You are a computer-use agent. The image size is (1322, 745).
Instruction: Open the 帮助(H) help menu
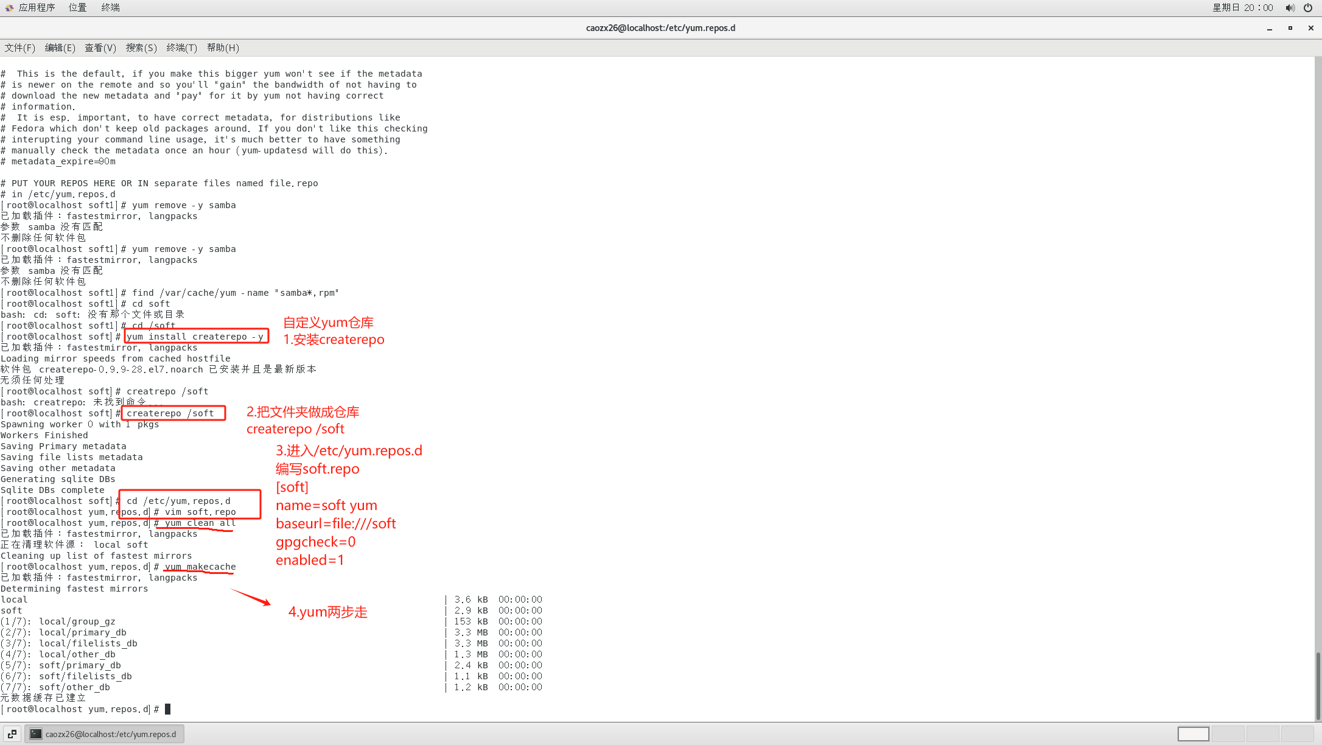[223, 47]
